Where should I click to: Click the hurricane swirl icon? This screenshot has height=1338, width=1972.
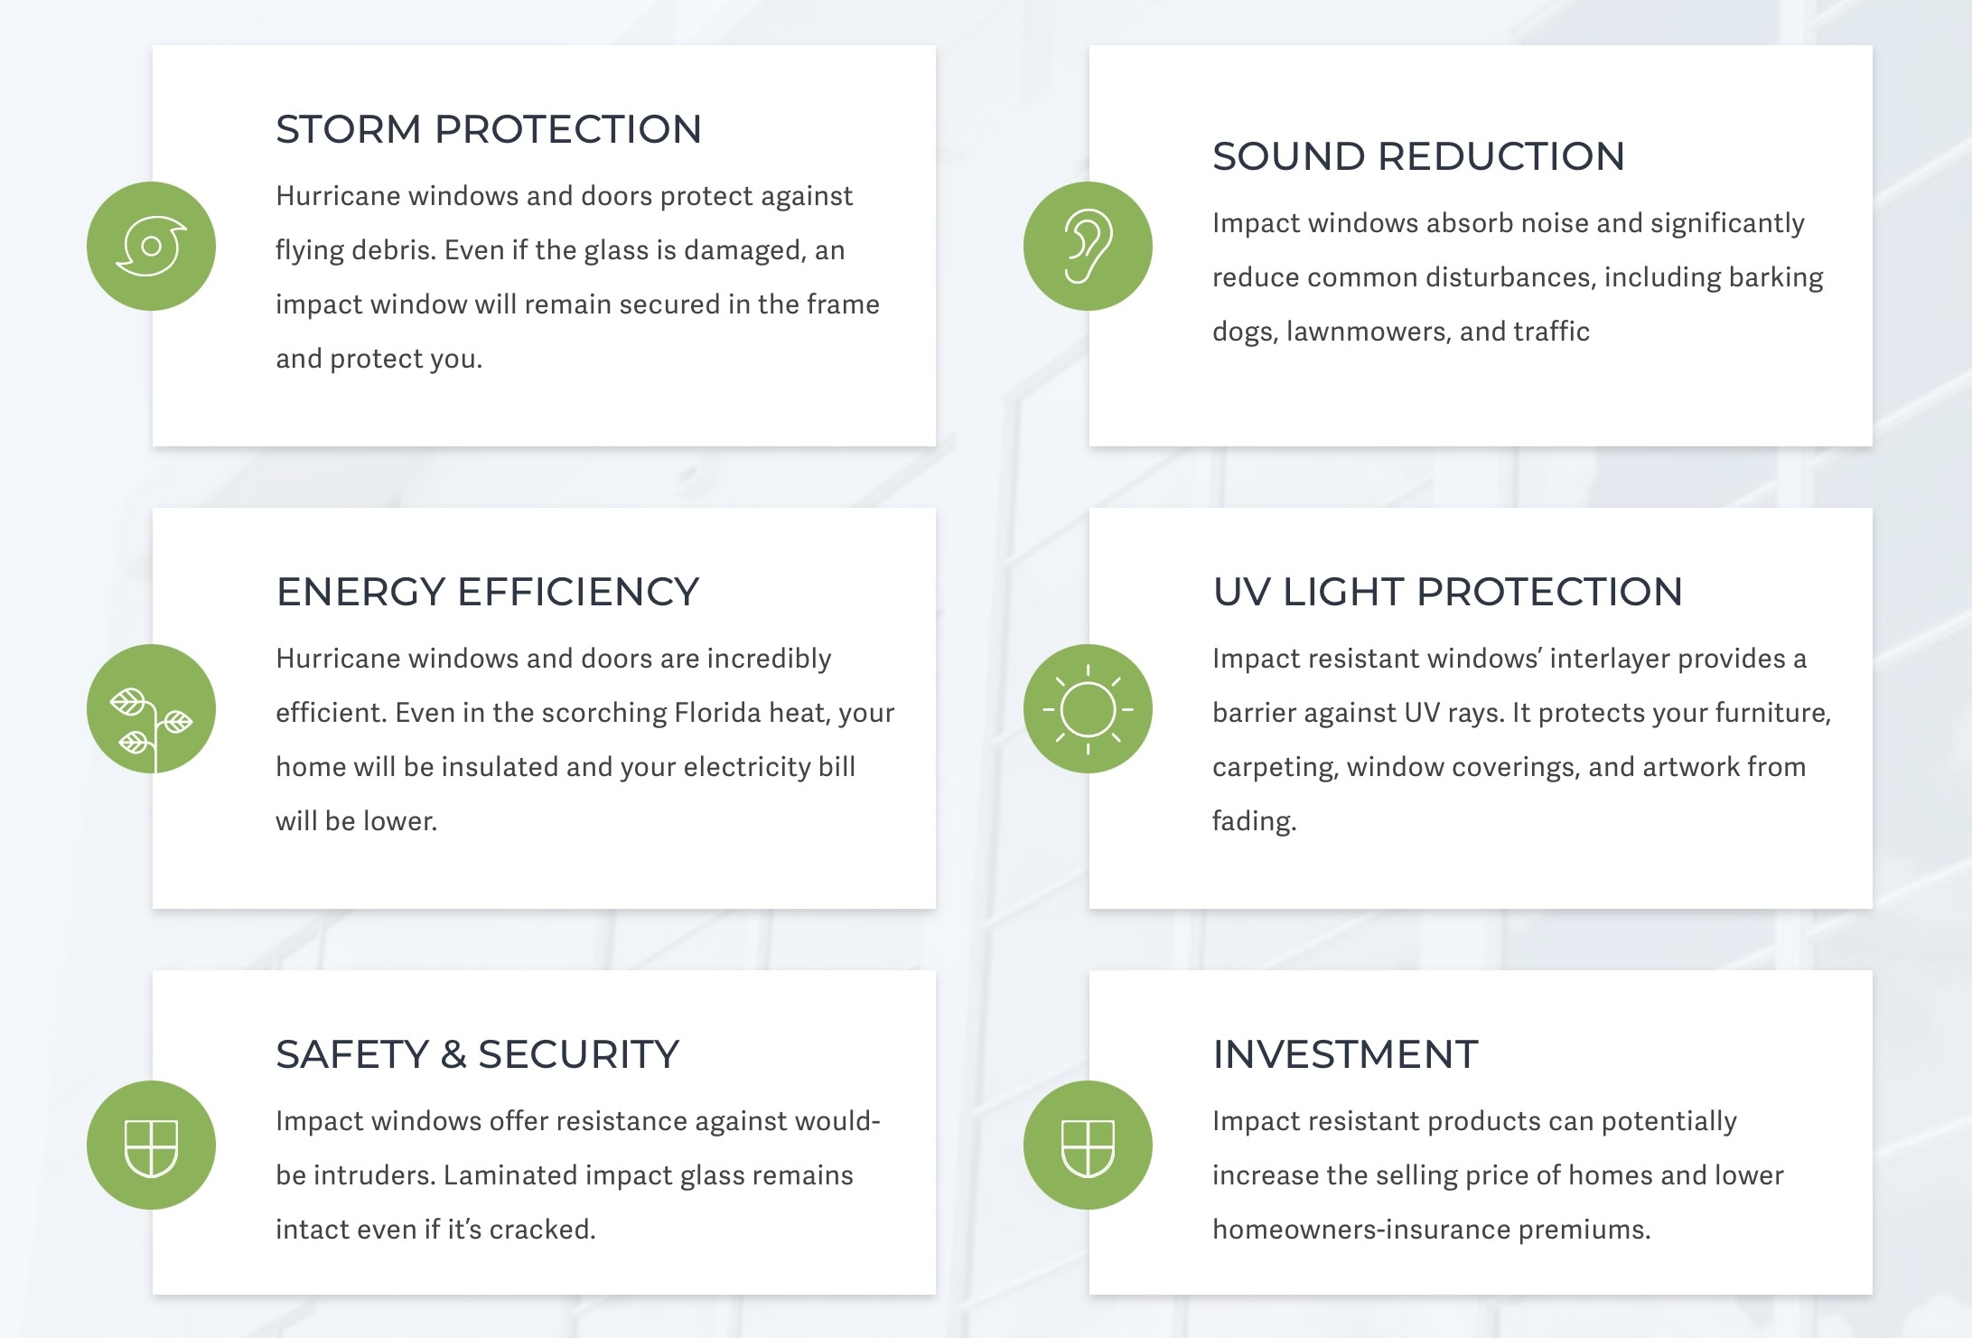(151, 246)
